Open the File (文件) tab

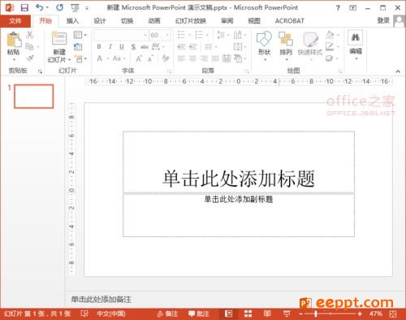tap(15, 20)
